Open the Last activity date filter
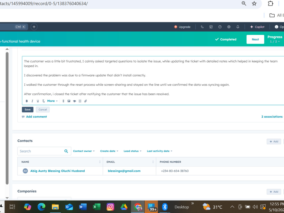This screenshot has height=213, width=284. click(160, 151)
